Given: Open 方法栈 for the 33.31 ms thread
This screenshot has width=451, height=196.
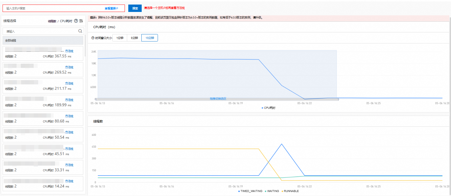Looking at the screenshot, I should (69, 165).
